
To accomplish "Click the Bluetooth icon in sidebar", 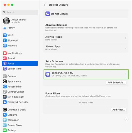I will tap(5, 40).
